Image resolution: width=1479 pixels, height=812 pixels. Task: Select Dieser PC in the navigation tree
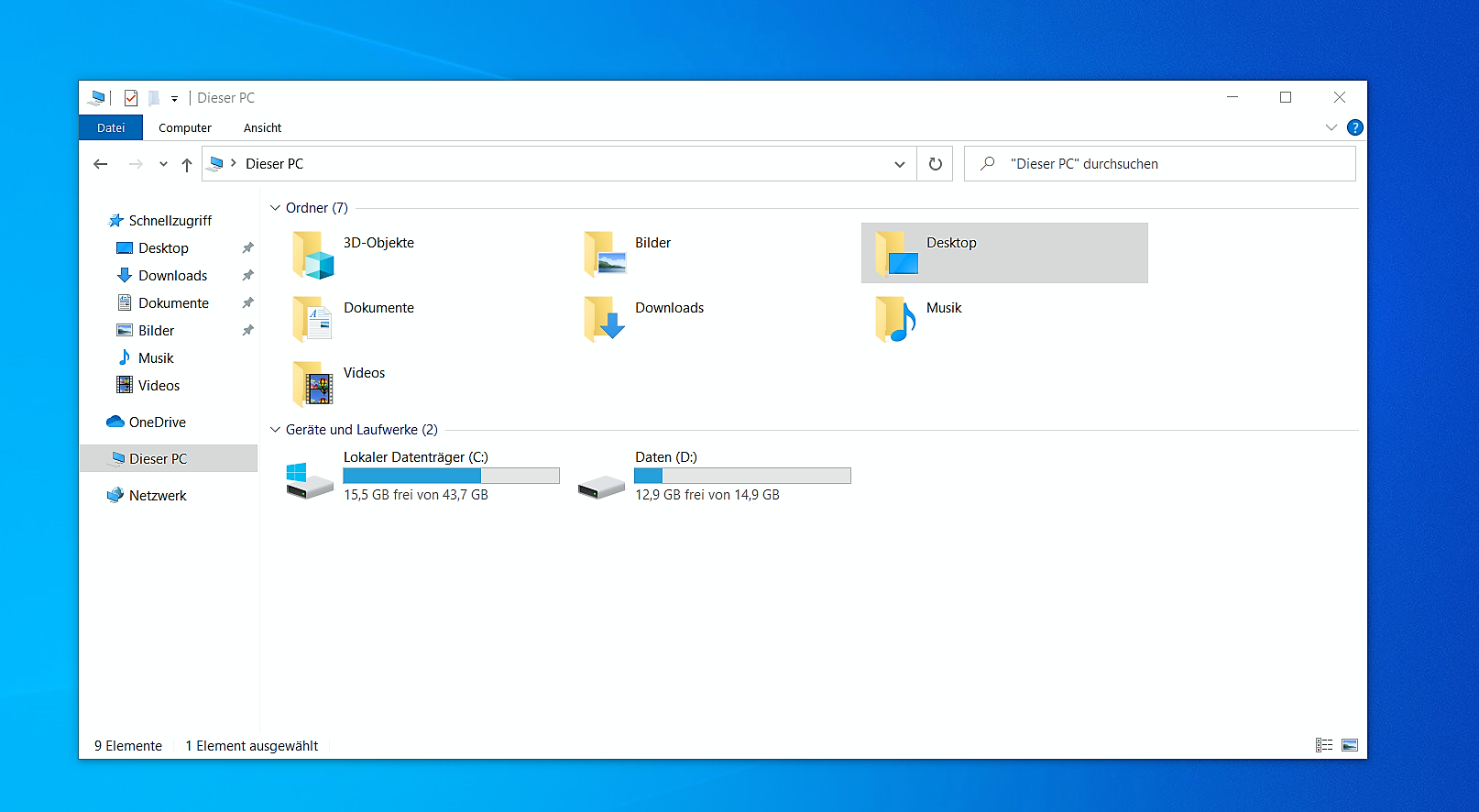point(169,458)
